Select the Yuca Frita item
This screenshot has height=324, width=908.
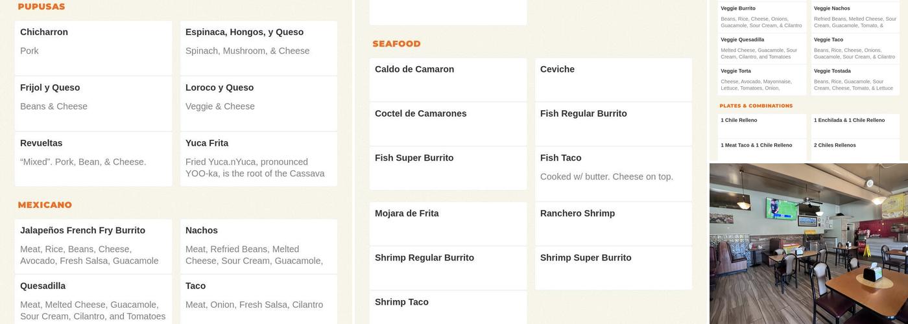click(259, 159)
